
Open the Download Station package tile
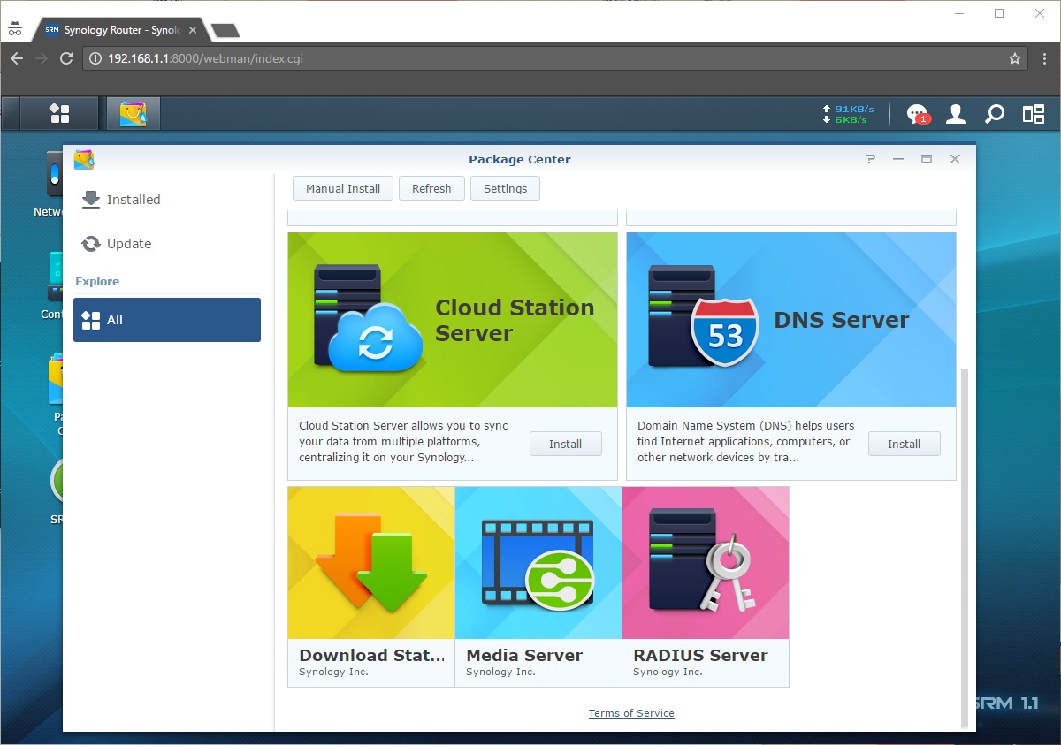pos(371,586)
